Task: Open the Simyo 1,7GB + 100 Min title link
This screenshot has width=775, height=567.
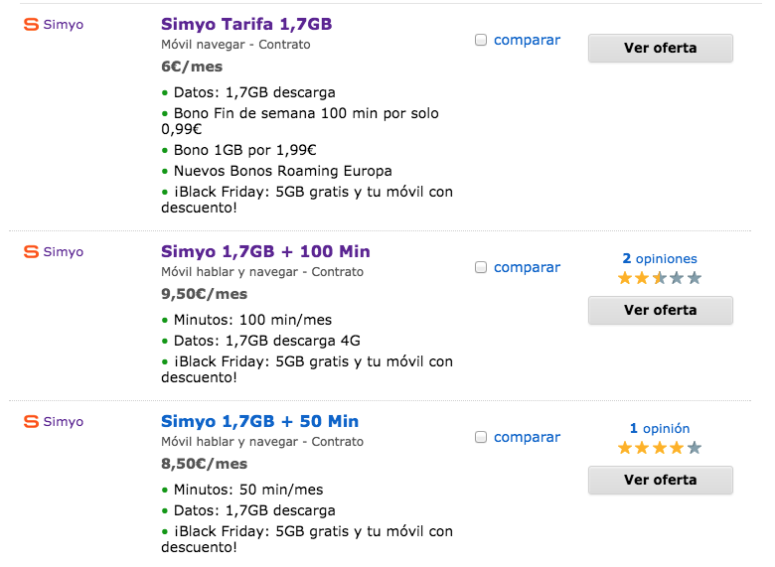Action: pyautogui.click(x=265, y=251)
